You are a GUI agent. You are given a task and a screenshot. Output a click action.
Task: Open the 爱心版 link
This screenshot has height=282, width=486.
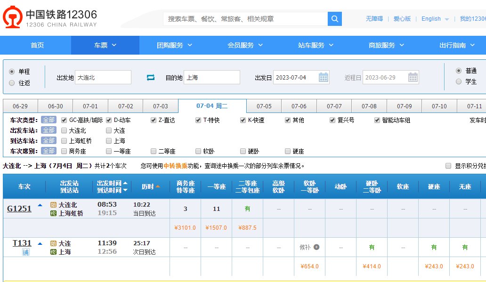pos(402,19)
